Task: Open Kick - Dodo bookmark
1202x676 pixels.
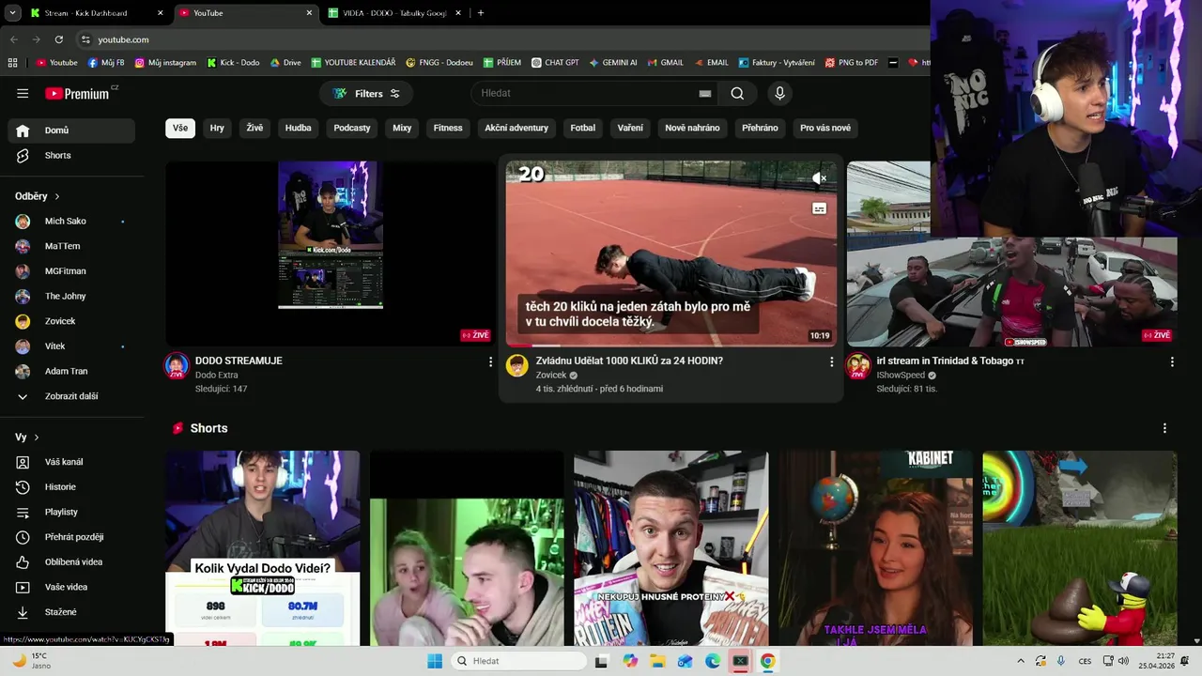Action: pyautogui.click(x=233, y=63)
